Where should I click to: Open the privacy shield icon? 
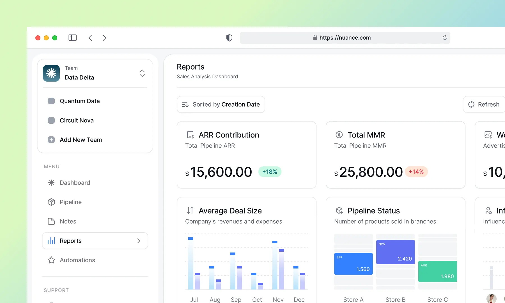coord(229,38)
